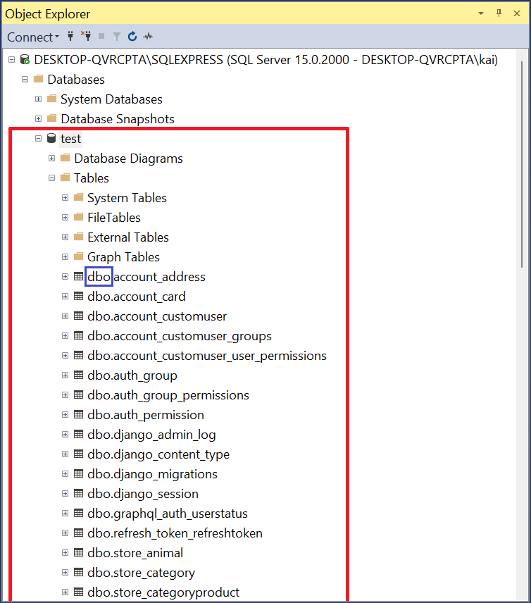Select dbo.auth_permission table
The image size is (531, 603).
pos(146,415)
